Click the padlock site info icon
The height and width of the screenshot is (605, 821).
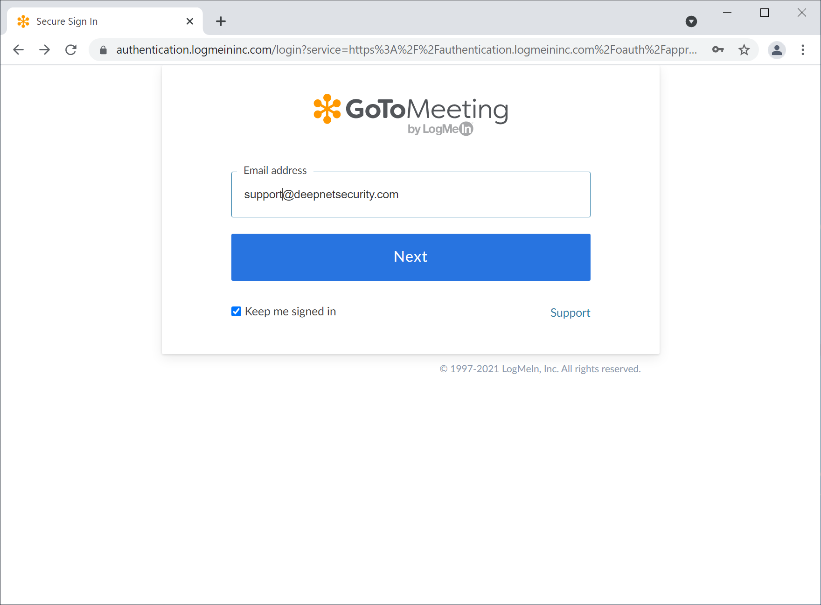pos(104,50)
